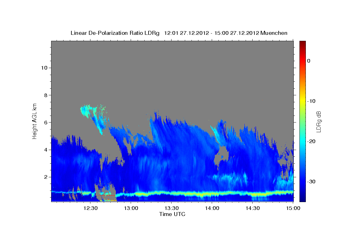Click the dark blue bottom of the colorbar
The image size is (363, 242).
302,199
